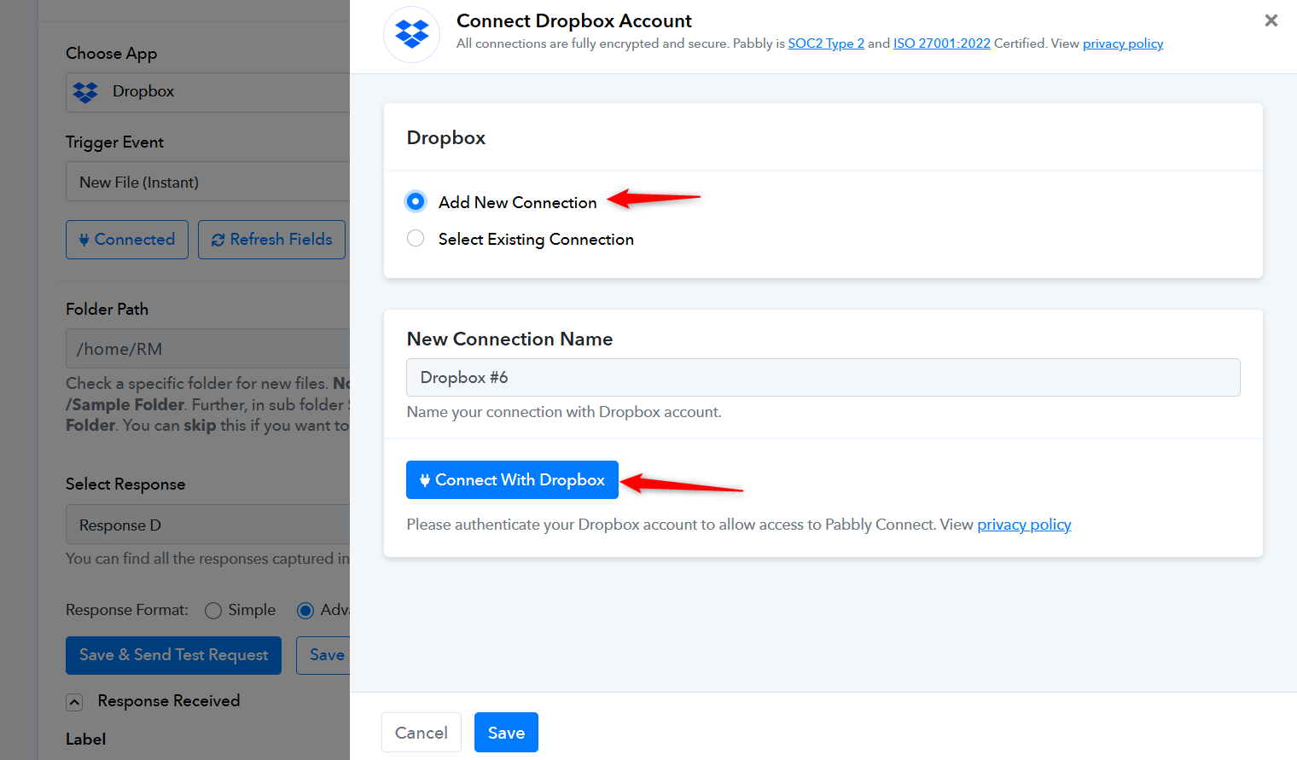Click the blue Save button in dialog
Image resolution: width=1297 pixels, height=760 pixels.
click(506, 733)
